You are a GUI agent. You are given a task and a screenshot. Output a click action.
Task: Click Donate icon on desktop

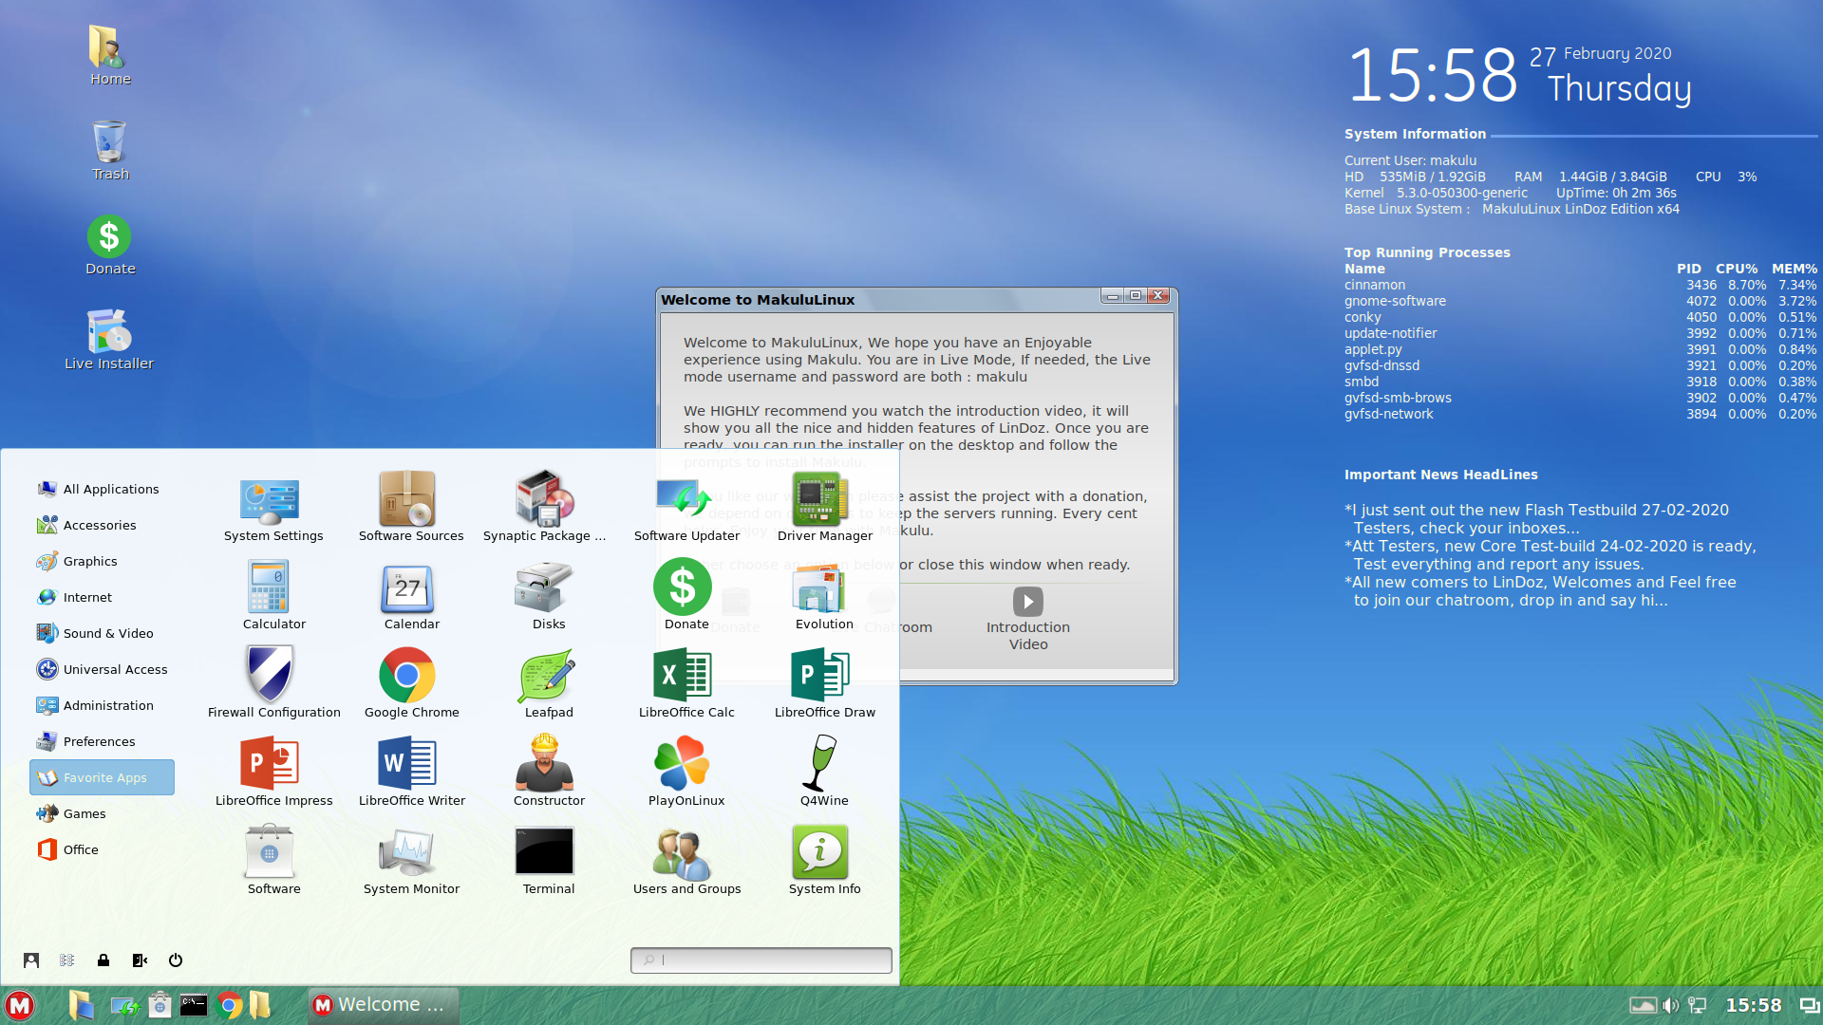pos(109,245)
